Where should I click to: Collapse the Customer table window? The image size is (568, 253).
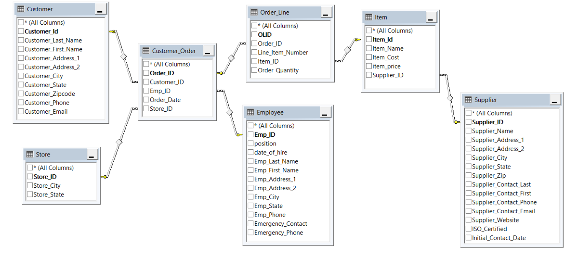coord(100,8)
